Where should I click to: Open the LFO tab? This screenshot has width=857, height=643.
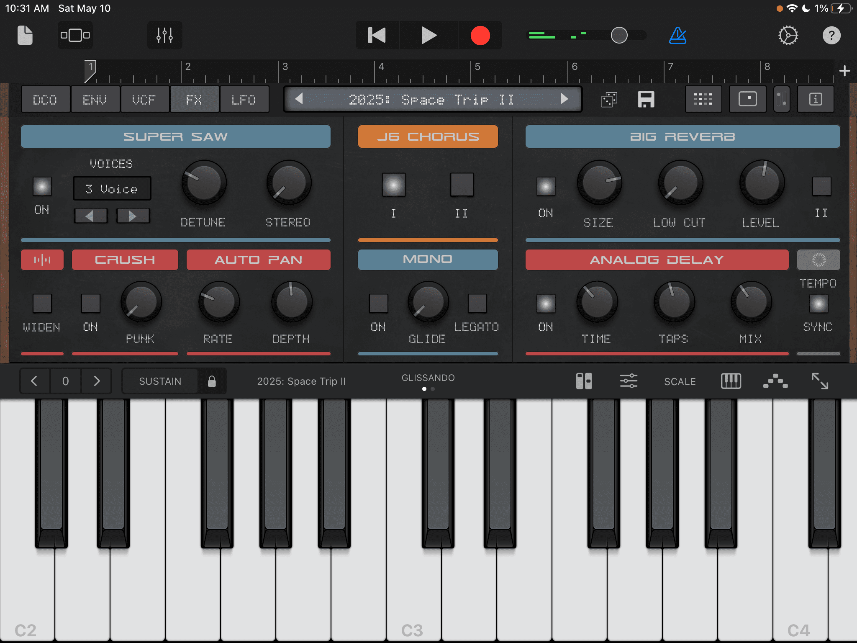(244, 100)
